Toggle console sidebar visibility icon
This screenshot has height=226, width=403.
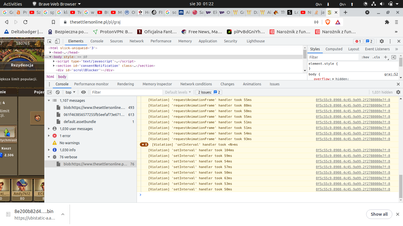pyautogui.click(x=50, y=92)
